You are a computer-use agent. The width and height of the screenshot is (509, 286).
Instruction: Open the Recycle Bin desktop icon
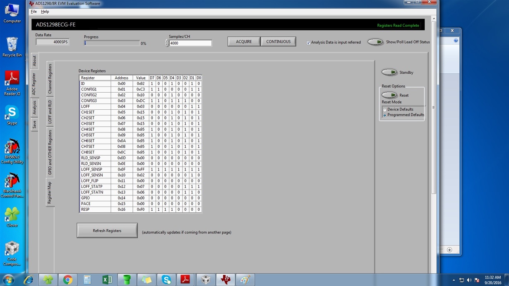coord(12,47)
